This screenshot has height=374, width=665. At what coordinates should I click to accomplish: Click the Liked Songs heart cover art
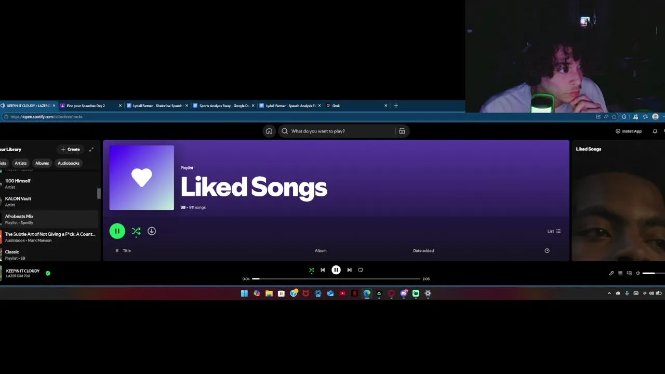[141, 178]
